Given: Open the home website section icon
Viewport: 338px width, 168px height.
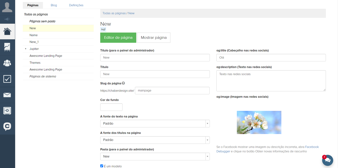Looking at the screenshot, I should [x=7, y=31].
